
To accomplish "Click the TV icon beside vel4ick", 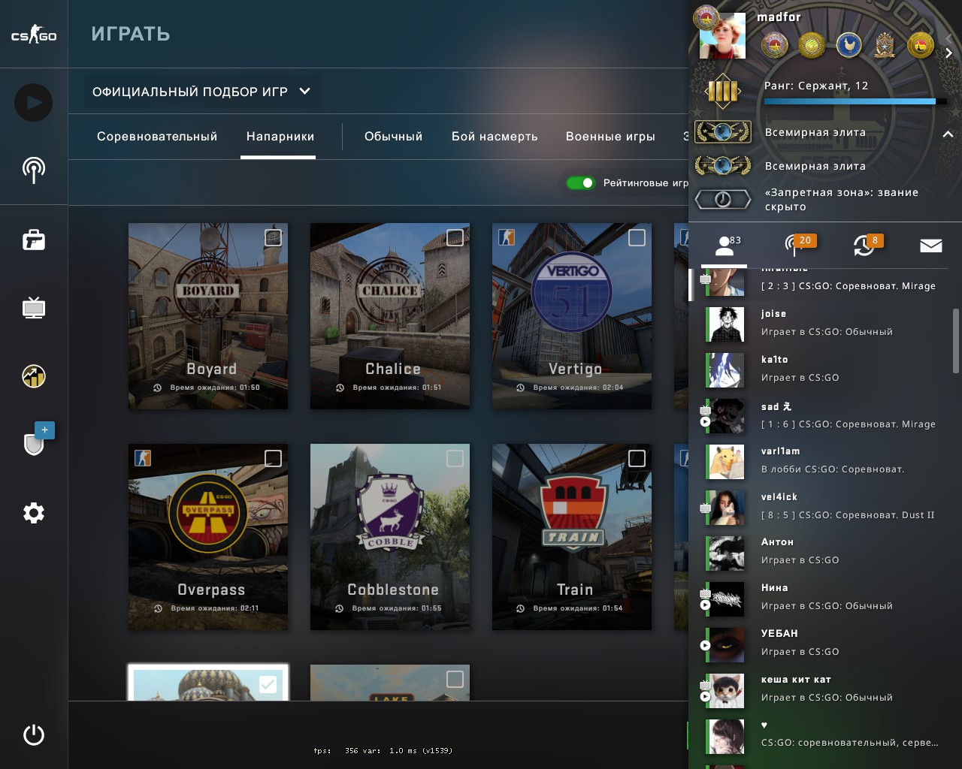I will [x=705, y=508].
